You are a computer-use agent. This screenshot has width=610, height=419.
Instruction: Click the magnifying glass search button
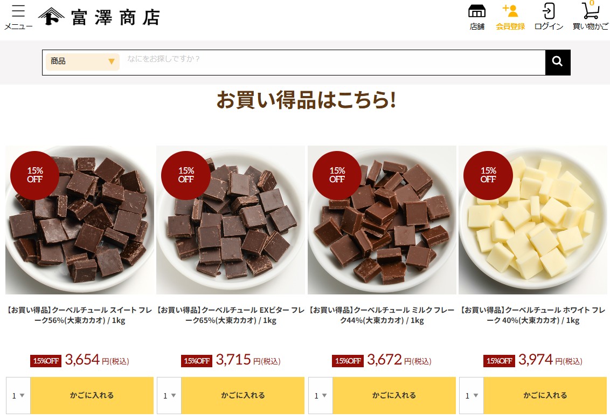click(558, 63)
